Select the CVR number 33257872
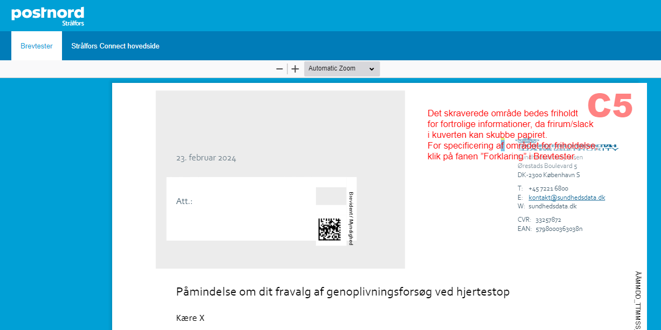Viewport: 661px width, 330px height. (x=548, y=220)
